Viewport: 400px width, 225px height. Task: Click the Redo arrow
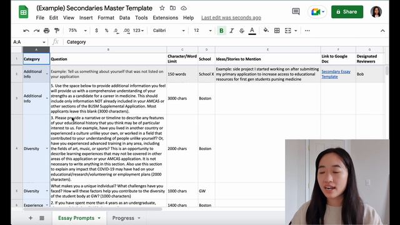pos(36,31)
